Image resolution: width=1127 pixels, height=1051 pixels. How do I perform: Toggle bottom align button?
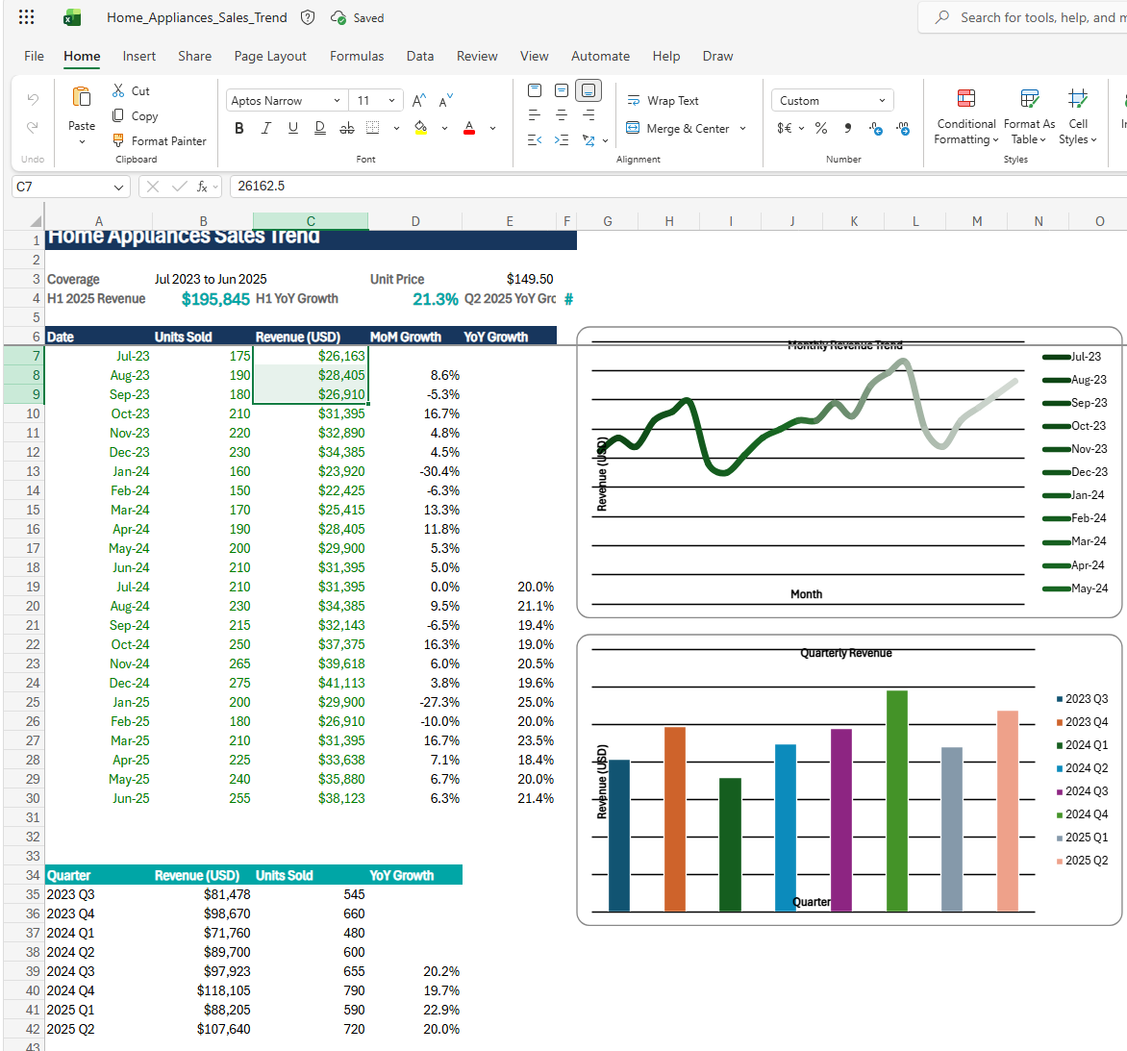[x=588, y=90]
